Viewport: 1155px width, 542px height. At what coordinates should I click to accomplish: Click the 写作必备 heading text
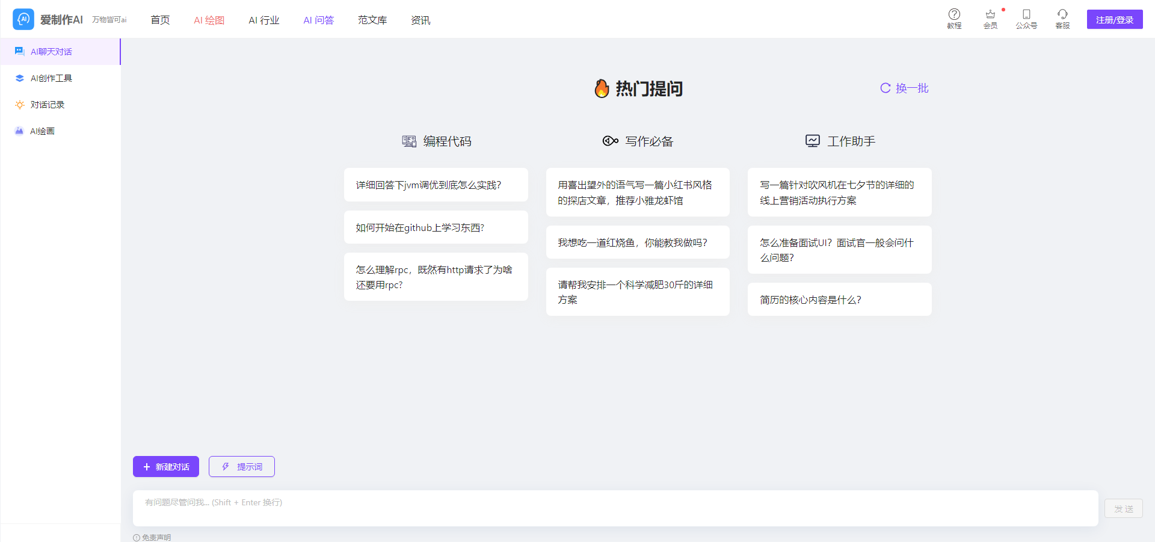(649, 141)
